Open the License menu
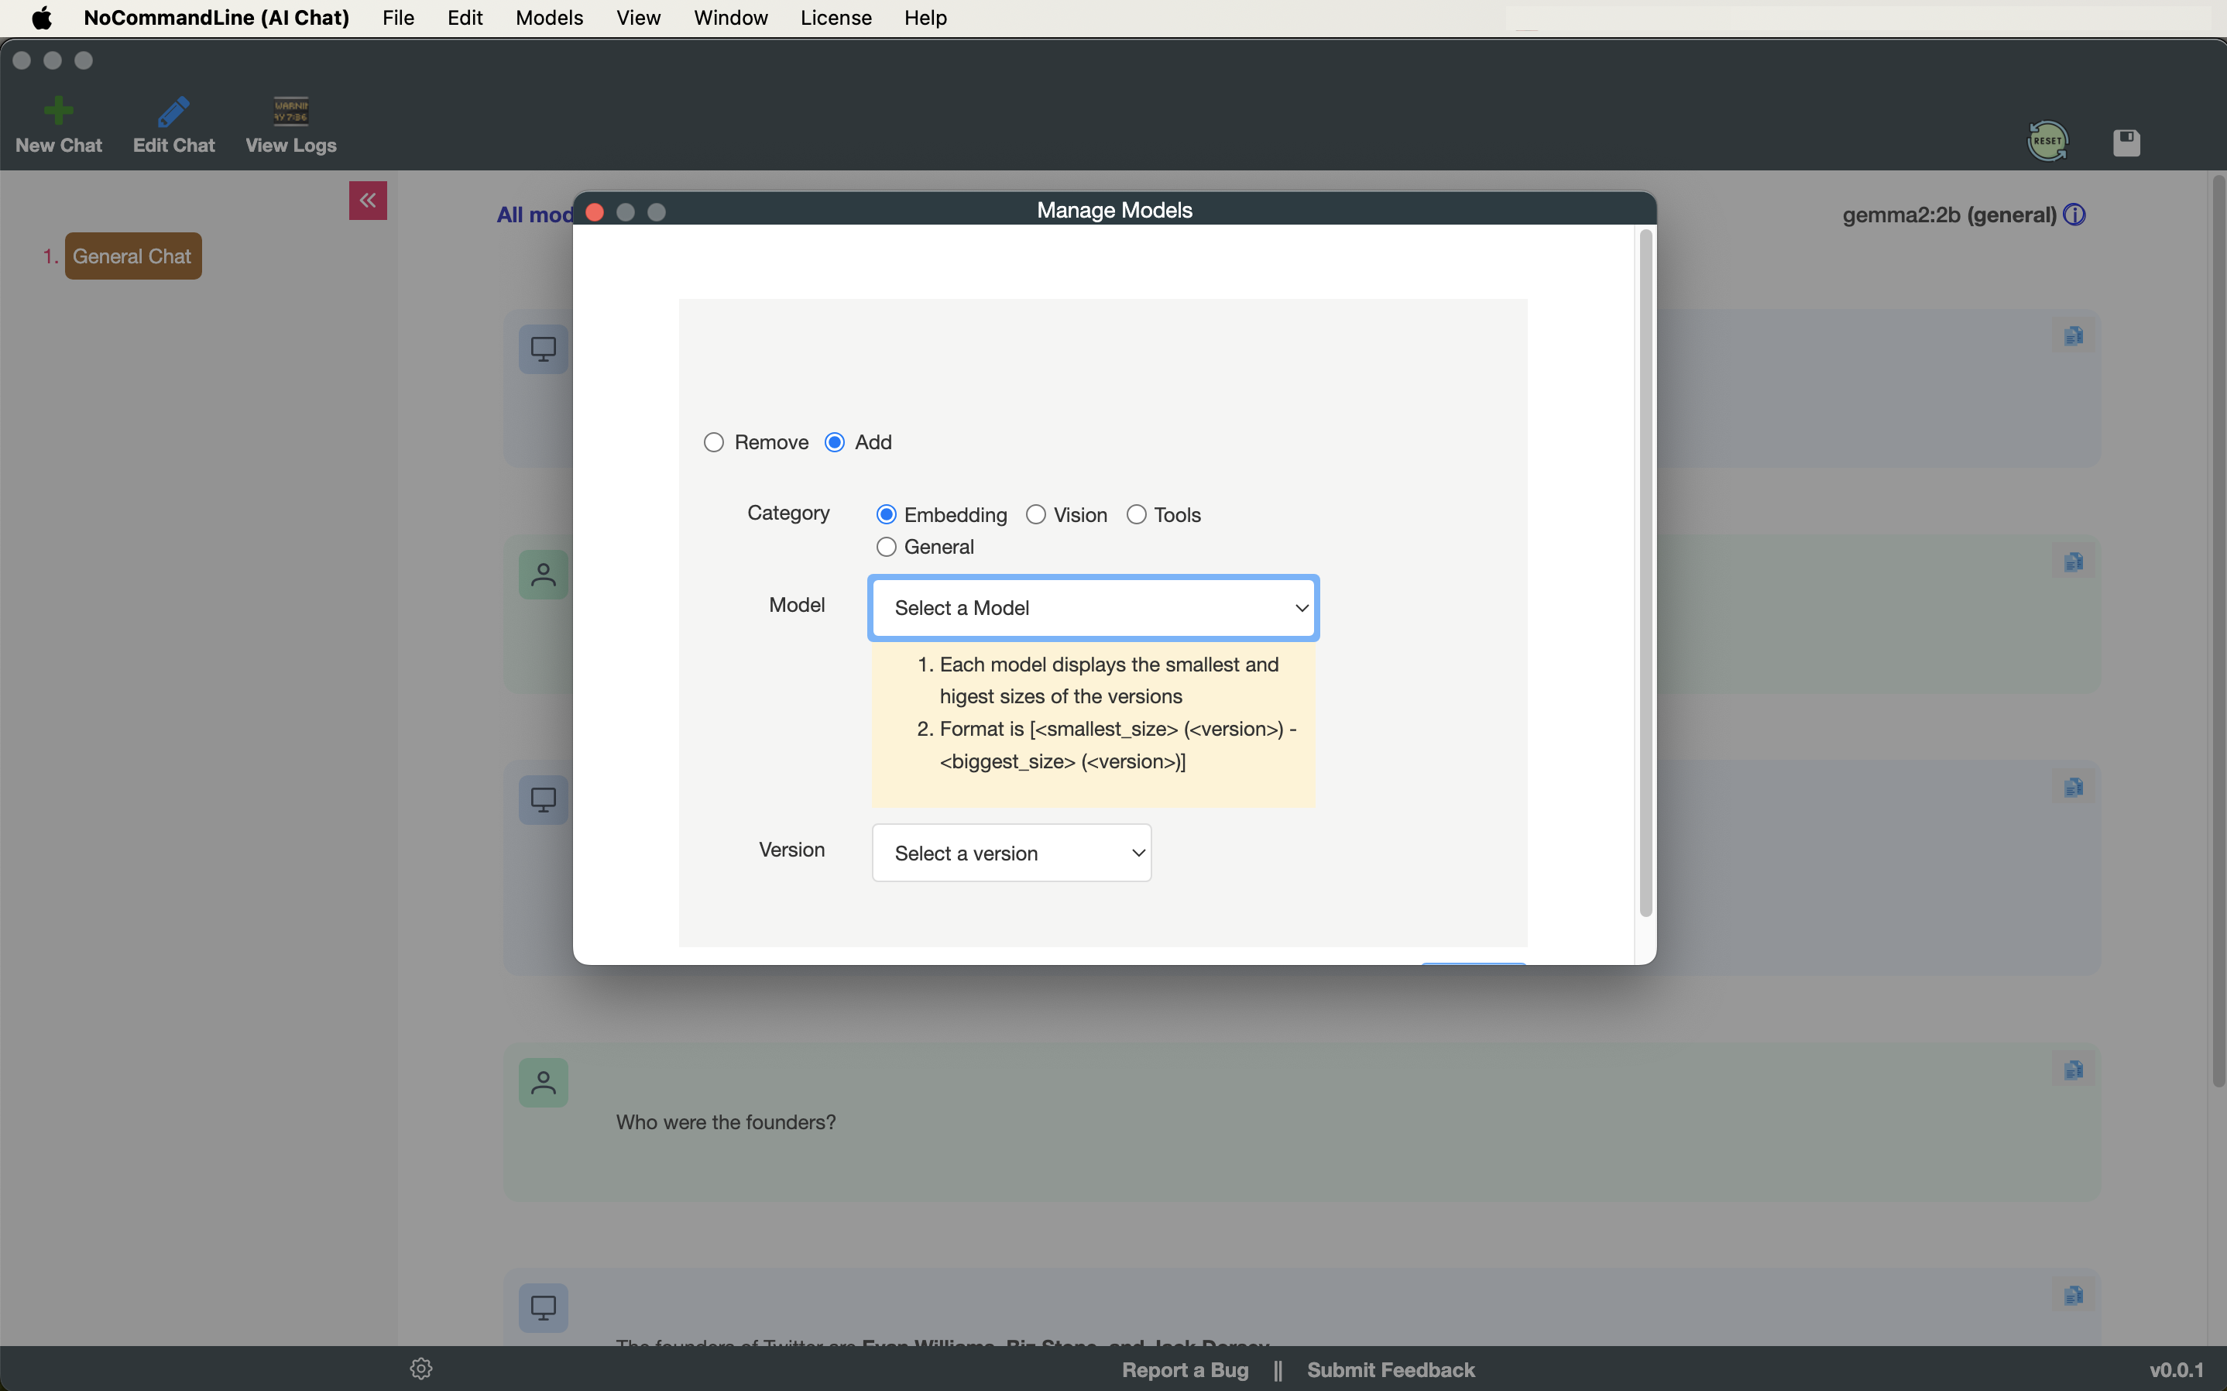The width and height of the screenshot is (2227, 1391). [835, 18]
